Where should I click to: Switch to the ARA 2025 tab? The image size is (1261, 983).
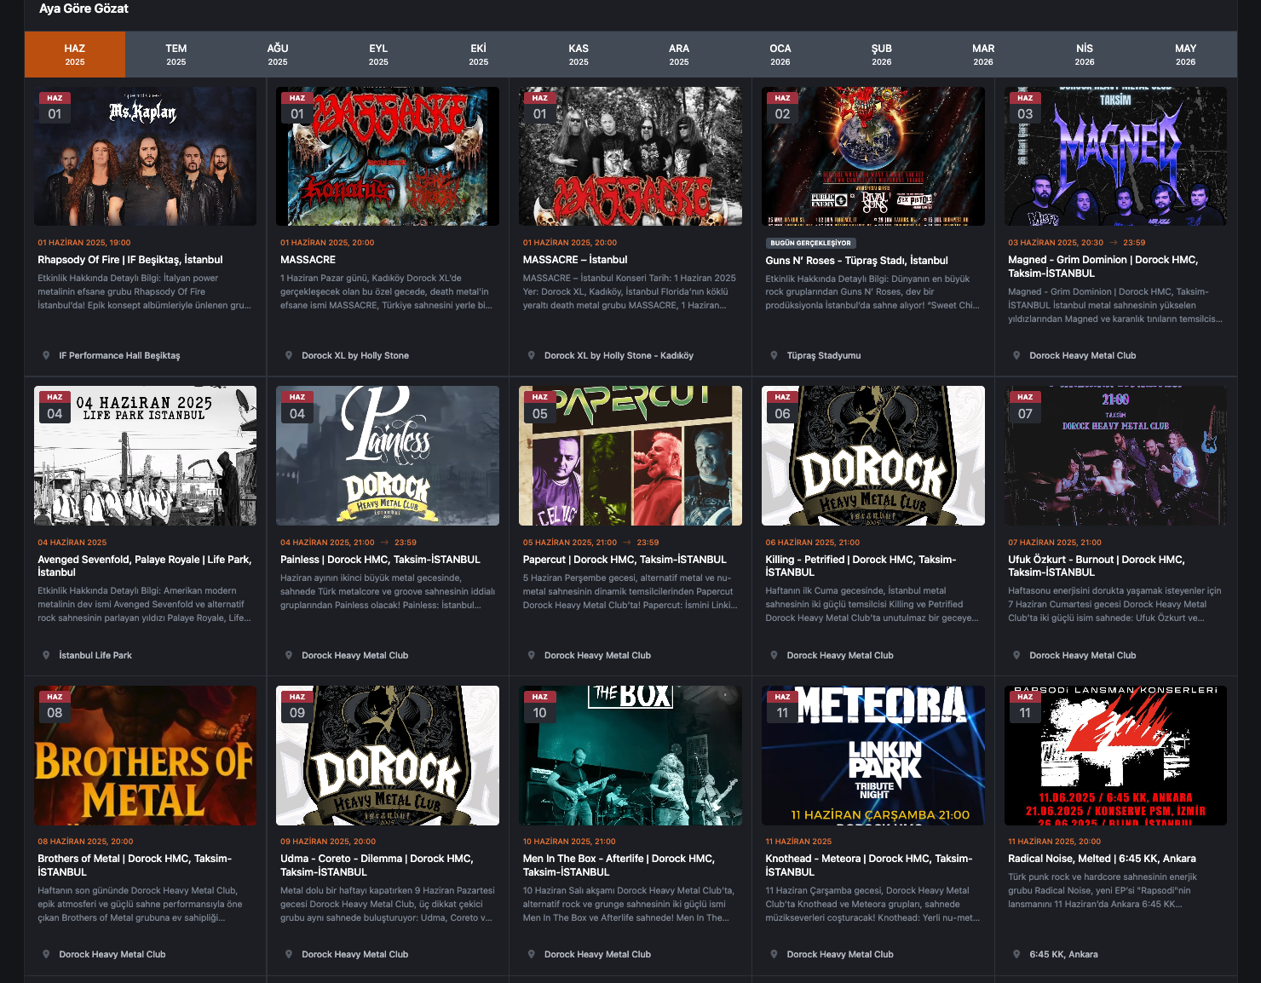tap(679, 55)
